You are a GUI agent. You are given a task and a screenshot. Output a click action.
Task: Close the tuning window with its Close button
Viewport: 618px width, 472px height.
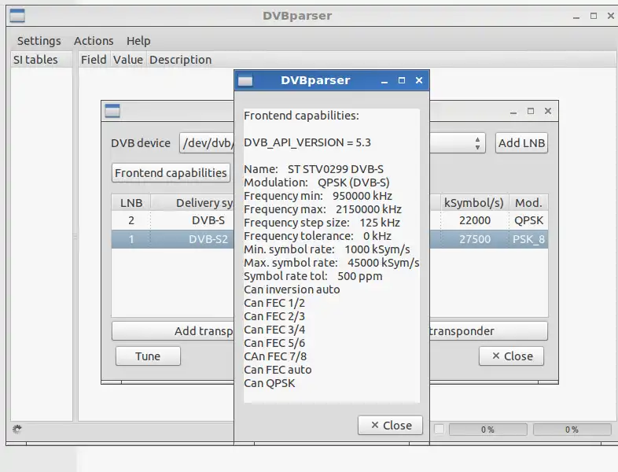coord(512,356)
